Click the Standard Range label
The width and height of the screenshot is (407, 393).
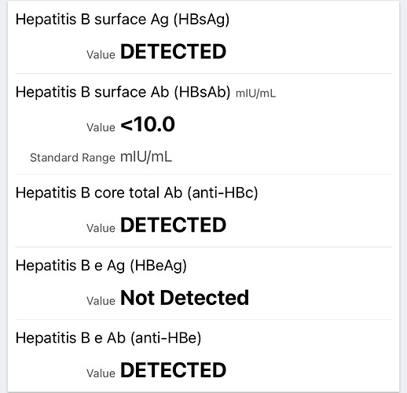(72, 158)
